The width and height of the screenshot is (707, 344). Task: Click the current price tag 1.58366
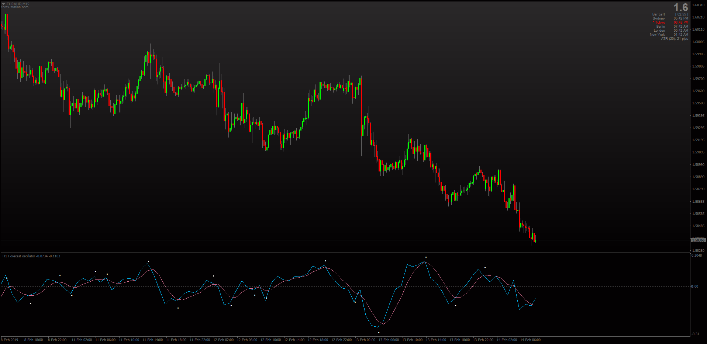tap(698, 240)
